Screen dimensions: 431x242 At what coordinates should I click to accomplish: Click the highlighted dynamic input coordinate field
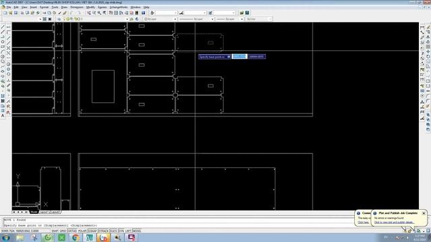pyautogui.click(x=240, y=56)
